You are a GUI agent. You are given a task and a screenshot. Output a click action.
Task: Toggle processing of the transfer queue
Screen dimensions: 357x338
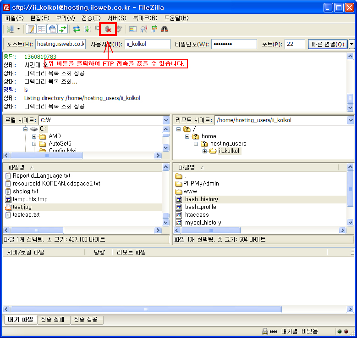pyautogui.click(x=87, y=29)
